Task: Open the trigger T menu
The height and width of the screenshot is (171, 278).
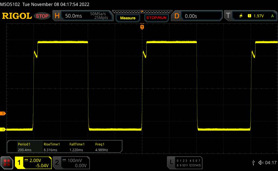Action: pyautogui.click(x=228, y=16)
